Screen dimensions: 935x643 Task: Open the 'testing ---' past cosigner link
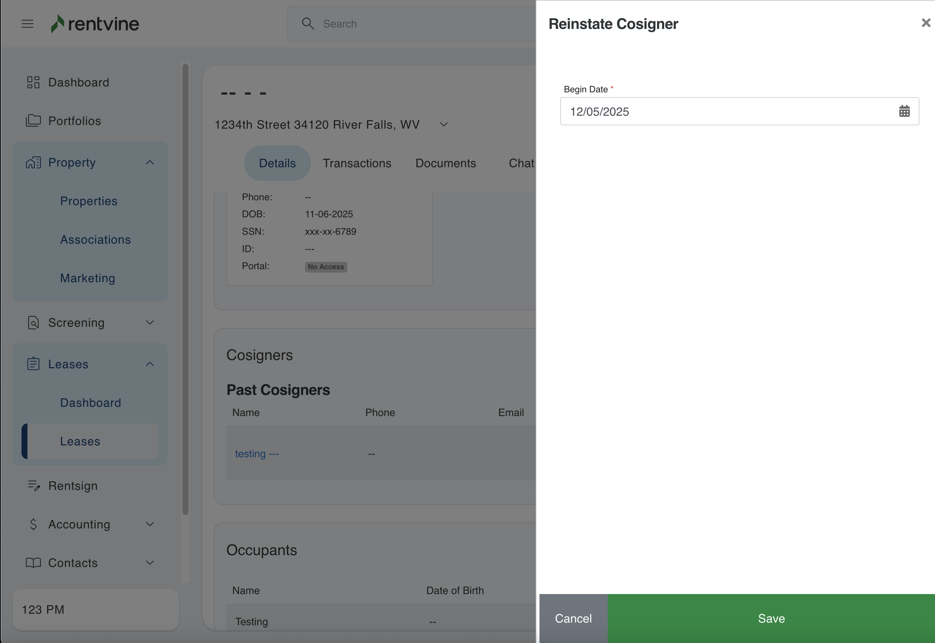[x=257, y=454]
